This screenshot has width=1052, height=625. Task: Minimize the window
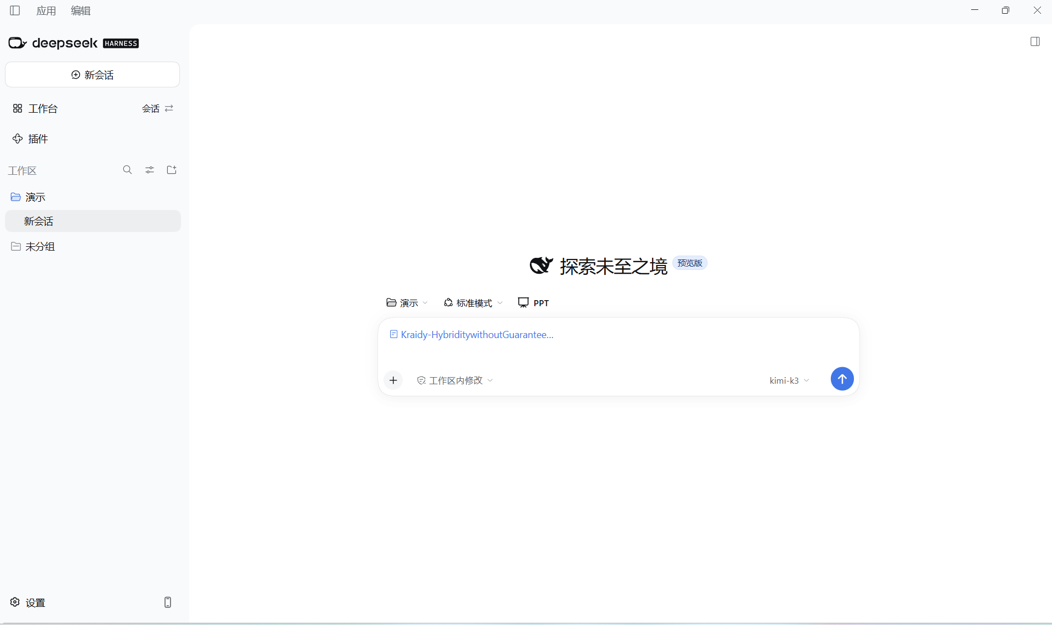pos(974,10)
